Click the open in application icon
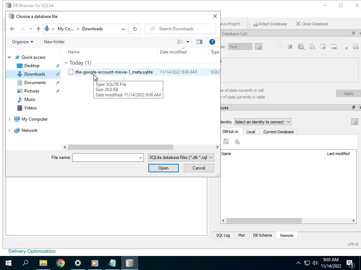Screen dimensions: 361x270 point(301,47)
